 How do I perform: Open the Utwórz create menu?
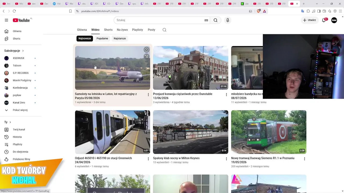(x=309, y=20)
